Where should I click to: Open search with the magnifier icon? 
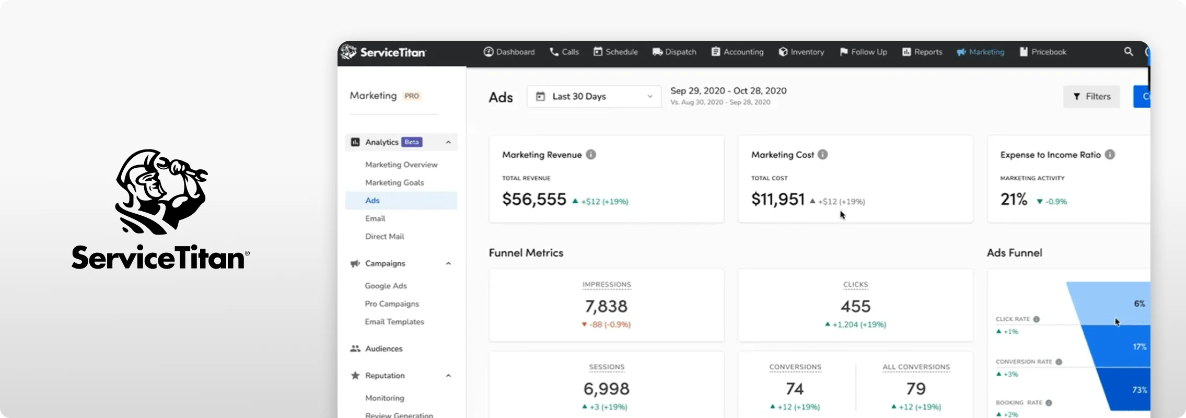[x=1129, y=52]
